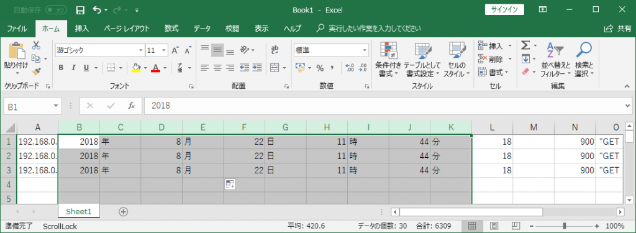Image resolution: width=636 pixels, height=233 pixels.
Task: Click Decrease Decimal icon
Action: coord(363,68)
